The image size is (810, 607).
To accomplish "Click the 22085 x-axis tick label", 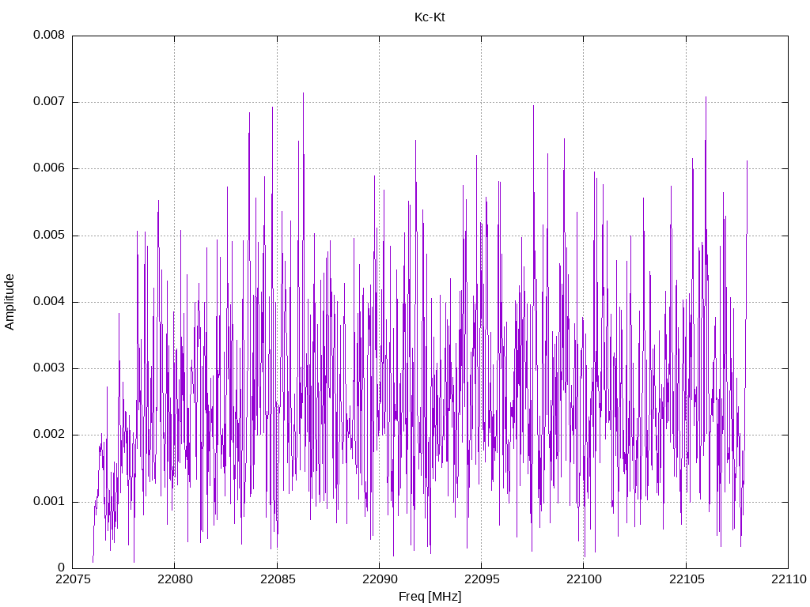I will [x=277, y=579].
